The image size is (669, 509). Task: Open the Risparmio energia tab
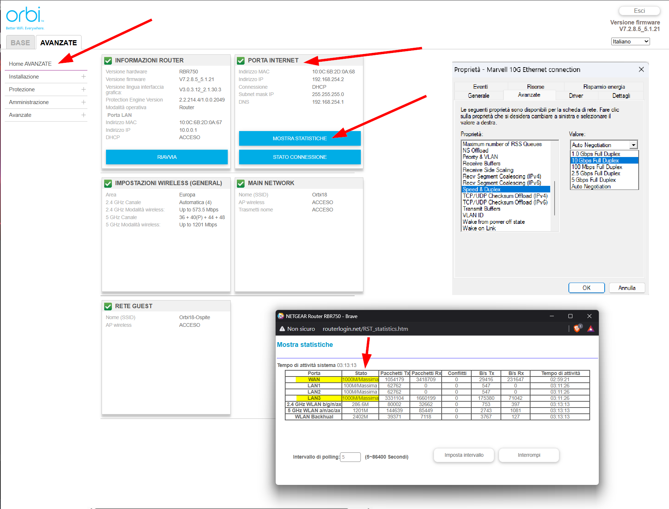point(604,87)
